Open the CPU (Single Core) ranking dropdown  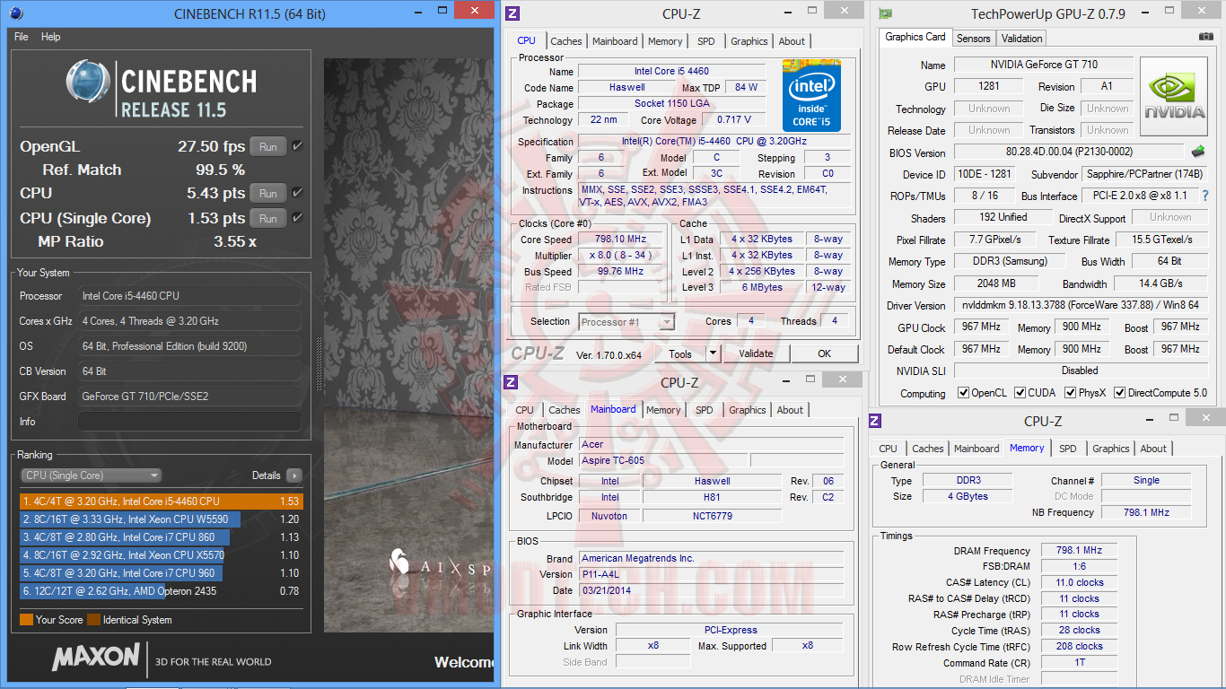(x=91, y=475)
